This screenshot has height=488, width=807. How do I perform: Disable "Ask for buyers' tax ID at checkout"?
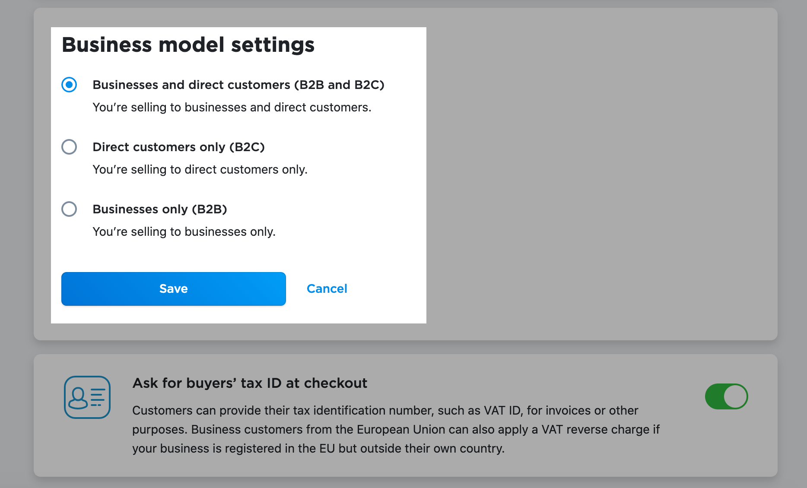point(726,396)
